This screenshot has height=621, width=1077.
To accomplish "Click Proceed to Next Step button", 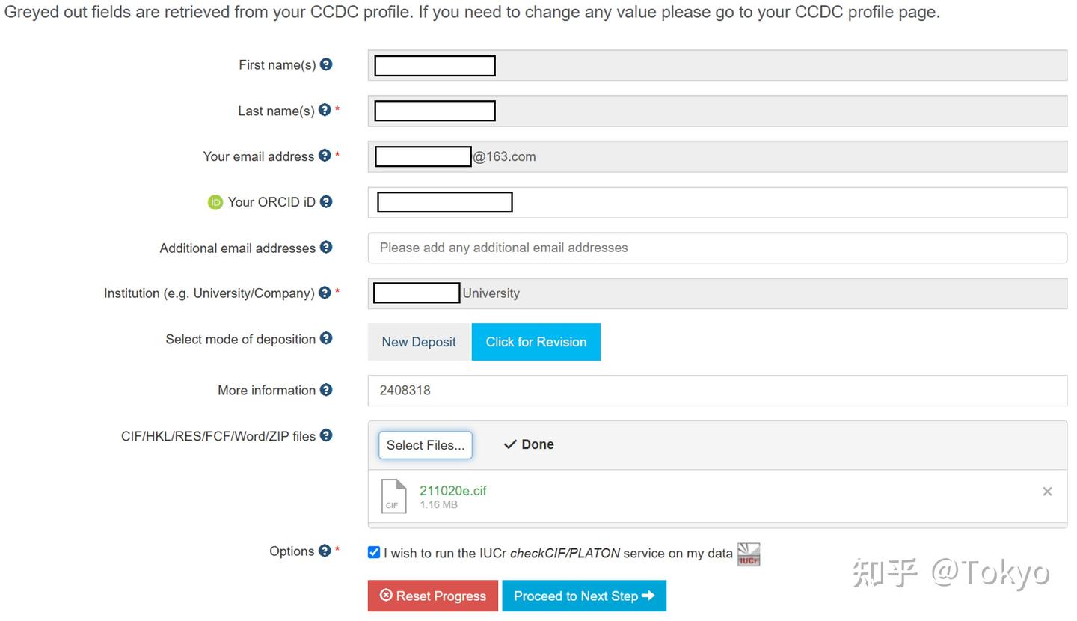I will click(x=584, y=596).
